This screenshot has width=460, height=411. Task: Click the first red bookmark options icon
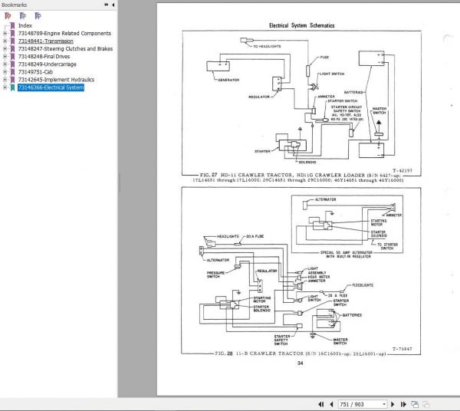click(8, 15)
